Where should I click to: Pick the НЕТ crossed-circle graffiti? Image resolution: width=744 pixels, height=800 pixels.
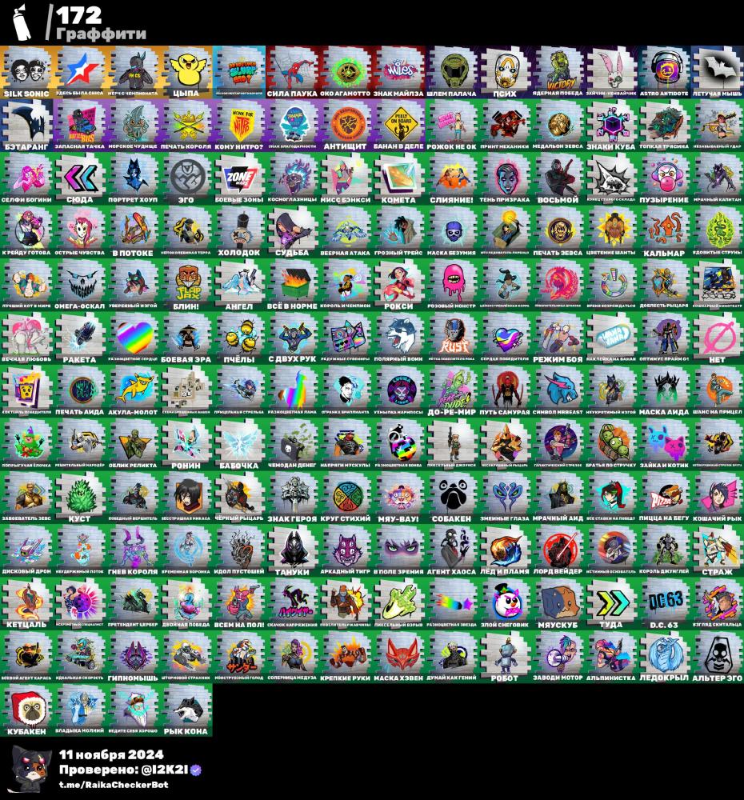click(716, 336)
